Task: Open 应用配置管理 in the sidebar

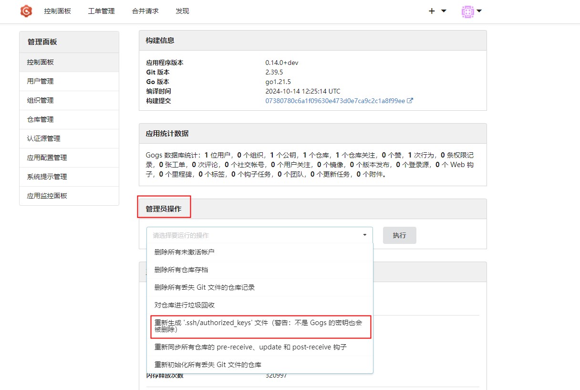Action: 69,158
